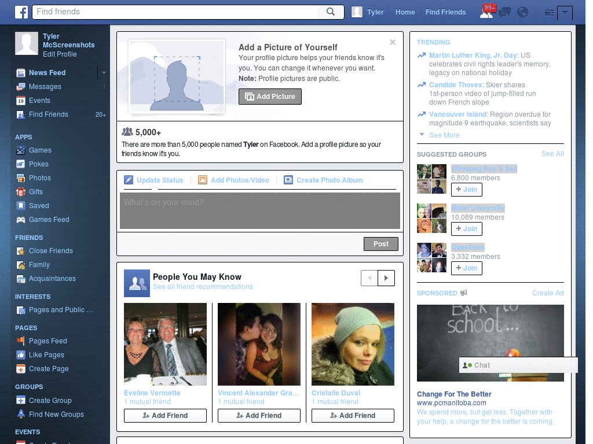Click the Games app icon
593x444 pixels.
(21, 150)
